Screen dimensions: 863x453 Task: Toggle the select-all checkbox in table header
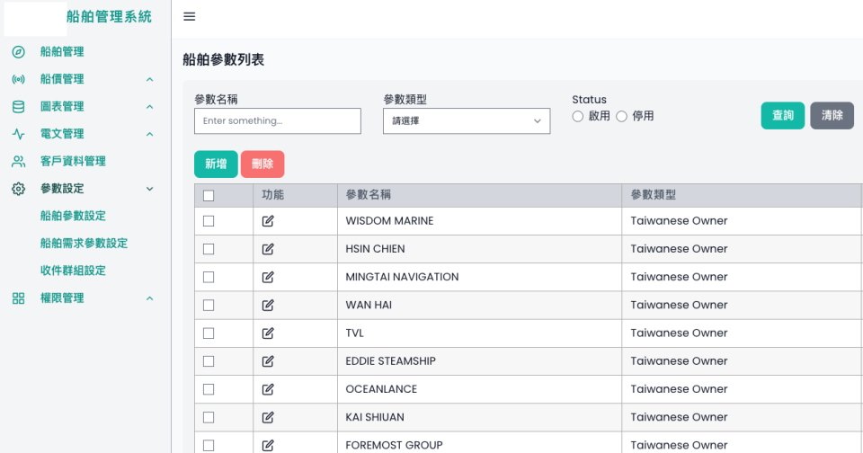tap(209, 195)
